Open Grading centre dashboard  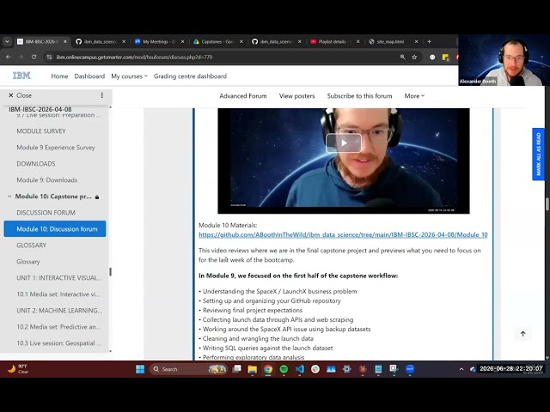[190, 76]
